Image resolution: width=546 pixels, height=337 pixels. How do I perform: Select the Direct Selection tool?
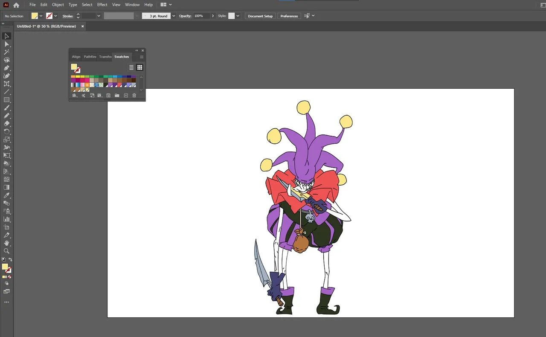click(x=6, y=44)
